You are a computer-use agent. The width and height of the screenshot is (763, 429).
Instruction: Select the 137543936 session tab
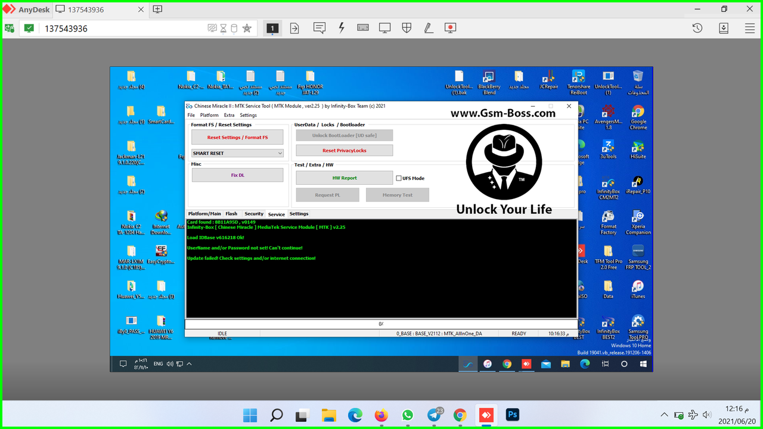click(101, 10)
